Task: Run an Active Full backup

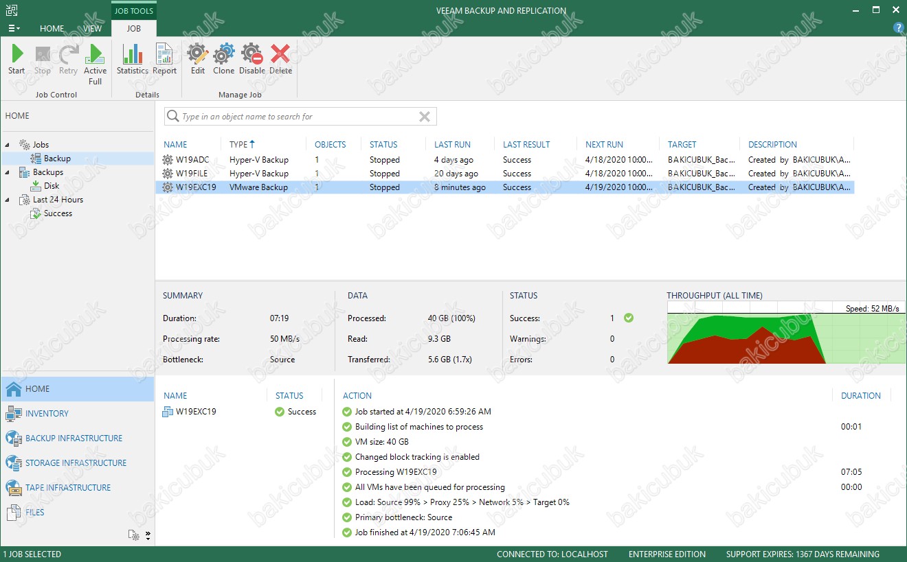Action: [x=95, y=64]
